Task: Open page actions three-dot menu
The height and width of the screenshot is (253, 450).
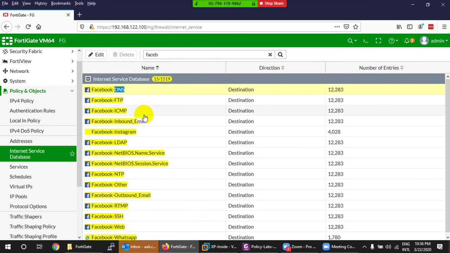Action: tap(337, 27)
